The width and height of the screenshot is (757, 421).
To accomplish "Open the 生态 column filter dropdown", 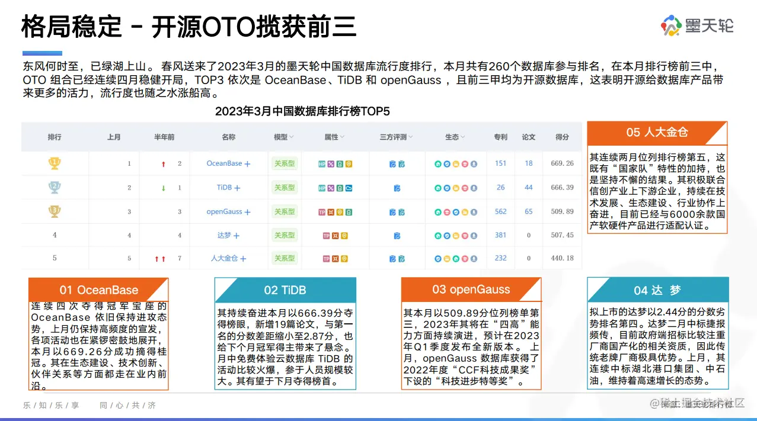I will pyautogui.click(x=463, y=137).
